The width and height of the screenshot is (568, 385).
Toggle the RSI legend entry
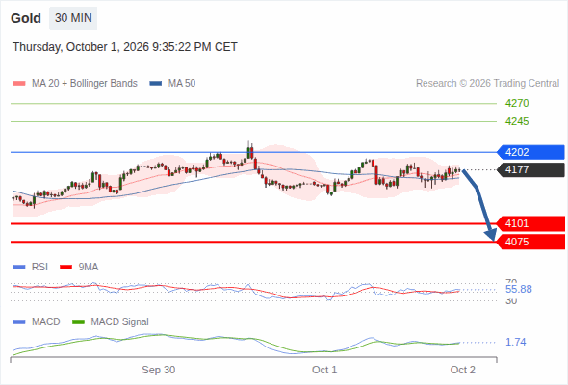click(31, 267)
